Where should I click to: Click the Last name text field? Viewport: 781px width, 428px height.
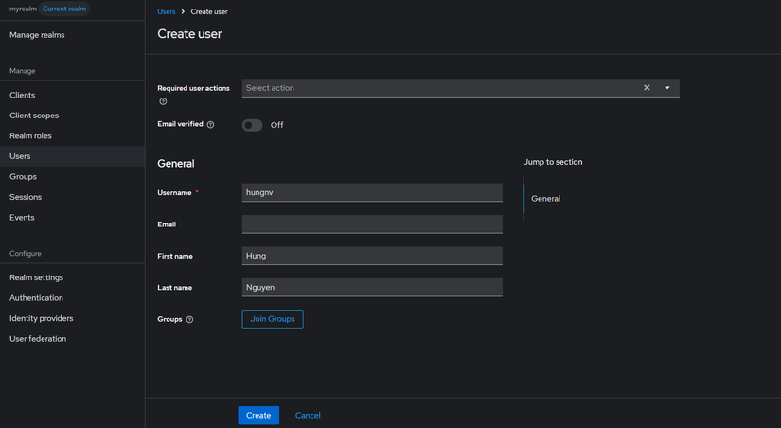pos(372,287)
